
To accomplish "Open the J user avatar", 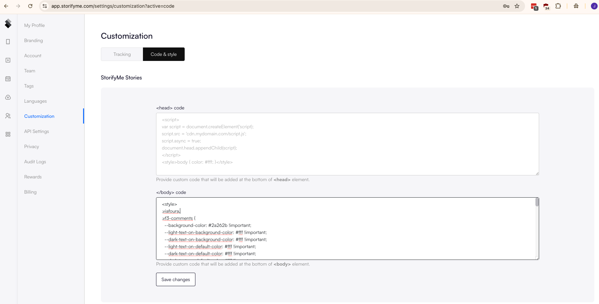I will (594, 6).
